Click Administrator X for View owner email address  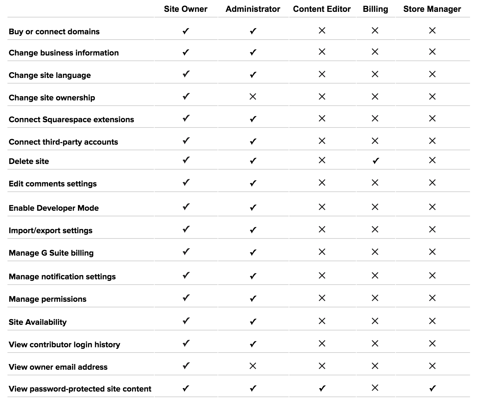(253, 366)
